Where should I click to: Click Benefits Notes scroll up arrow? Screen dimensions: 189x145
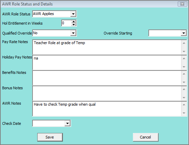[x=184, y=74]
